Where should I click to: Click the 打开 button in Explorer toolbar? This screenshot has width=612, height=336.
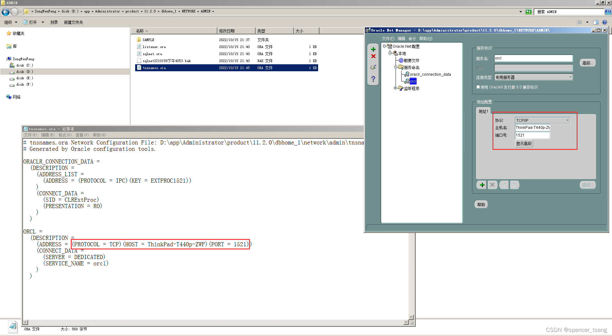click(x=30, y=22)
